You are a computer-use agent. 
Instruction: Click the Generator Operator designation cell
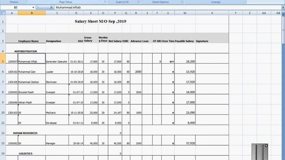click(x=57, y=58)
